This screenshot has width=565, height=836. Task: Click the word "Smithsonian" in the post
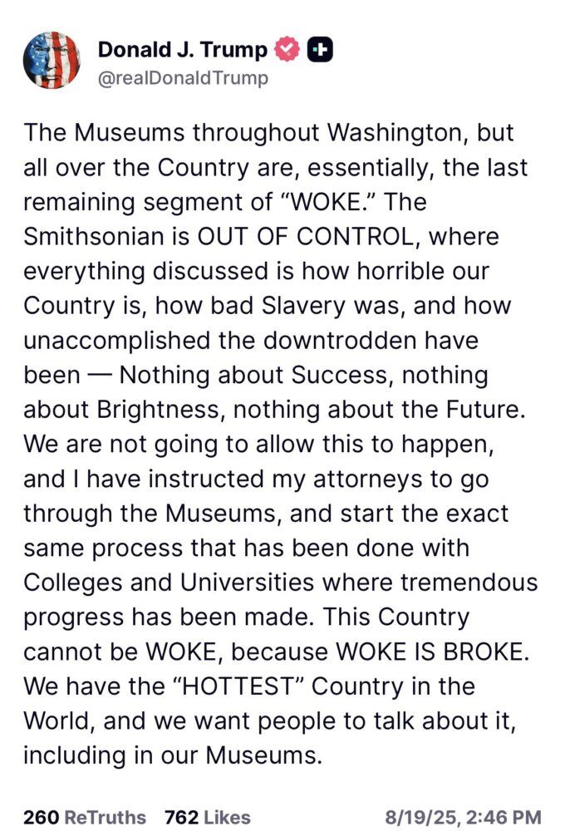(93, 236)
